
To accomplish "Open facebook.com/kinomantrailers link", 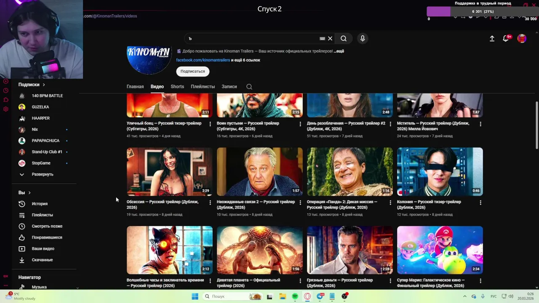I will pos(203,60).
